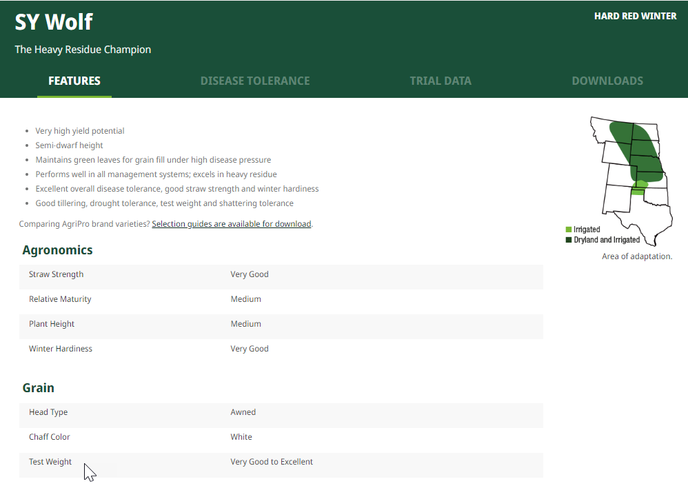Click the Very Good value for Straw Strength
Viewport: 688px width, 488px height.
click(250, 274)
